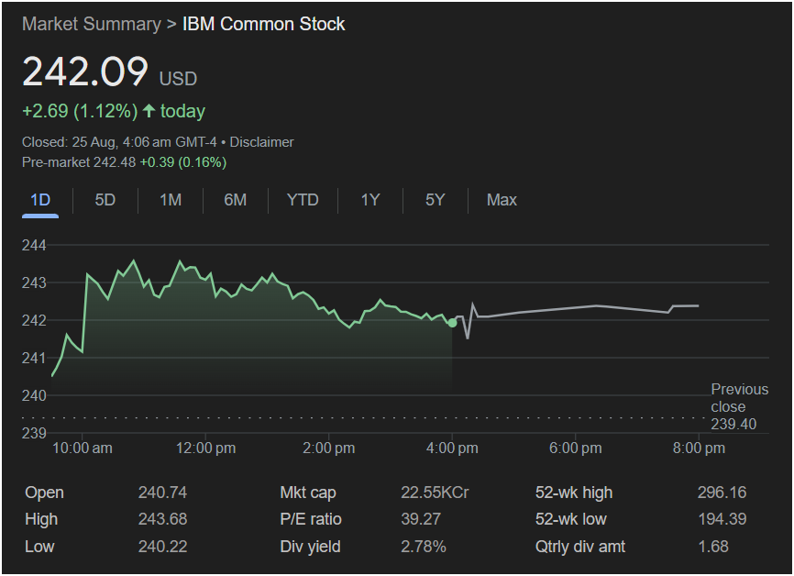Click the Mkt cap value 22.55KCr
This screenshot has height=576, width=794.
pyautogui.click(x=435, y=493)
